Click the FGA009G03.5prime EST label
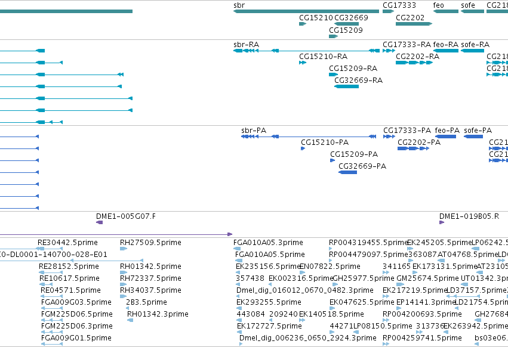The image size is (508, 347). [x=76, y=303]
